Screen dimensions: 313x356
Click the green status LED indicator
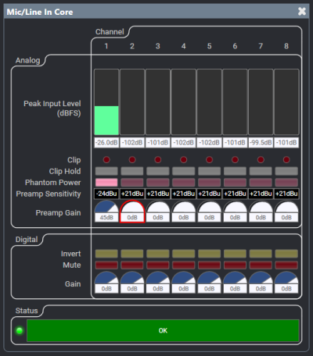coord(20,330)
